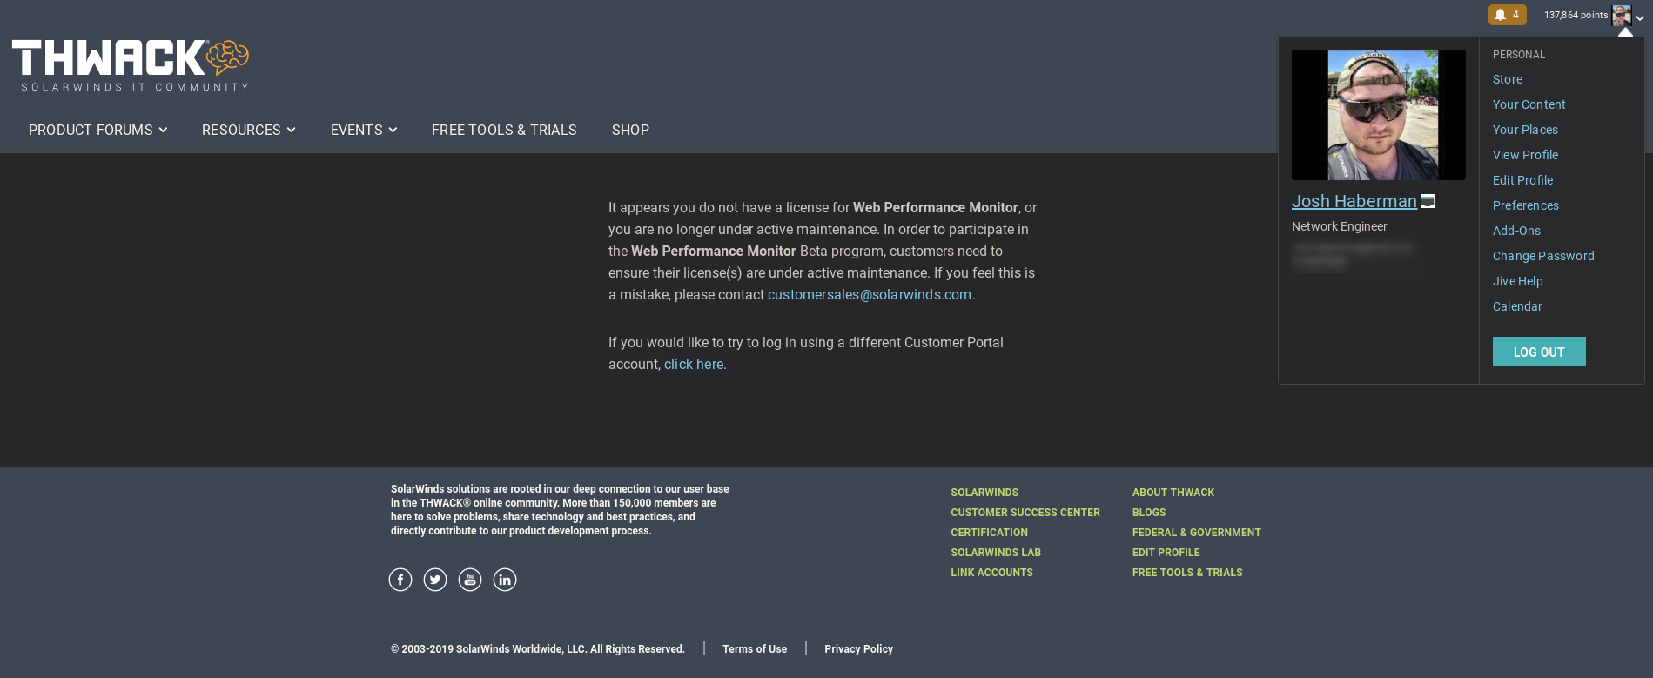Open the Twitter social icon
Screen dimensions: 1653x678
(435, 580)
